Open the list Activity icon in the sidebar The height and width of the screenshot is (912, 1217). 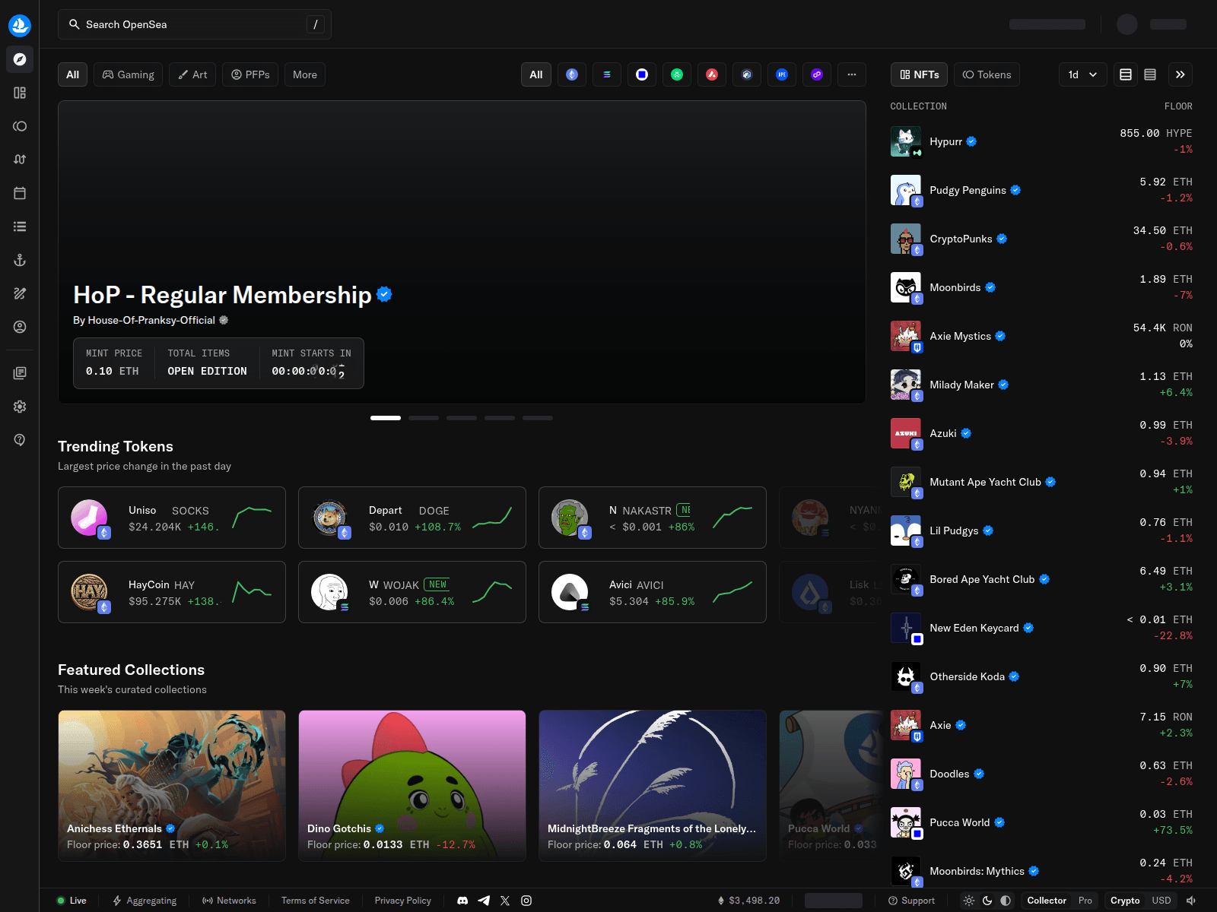(20, 226)
